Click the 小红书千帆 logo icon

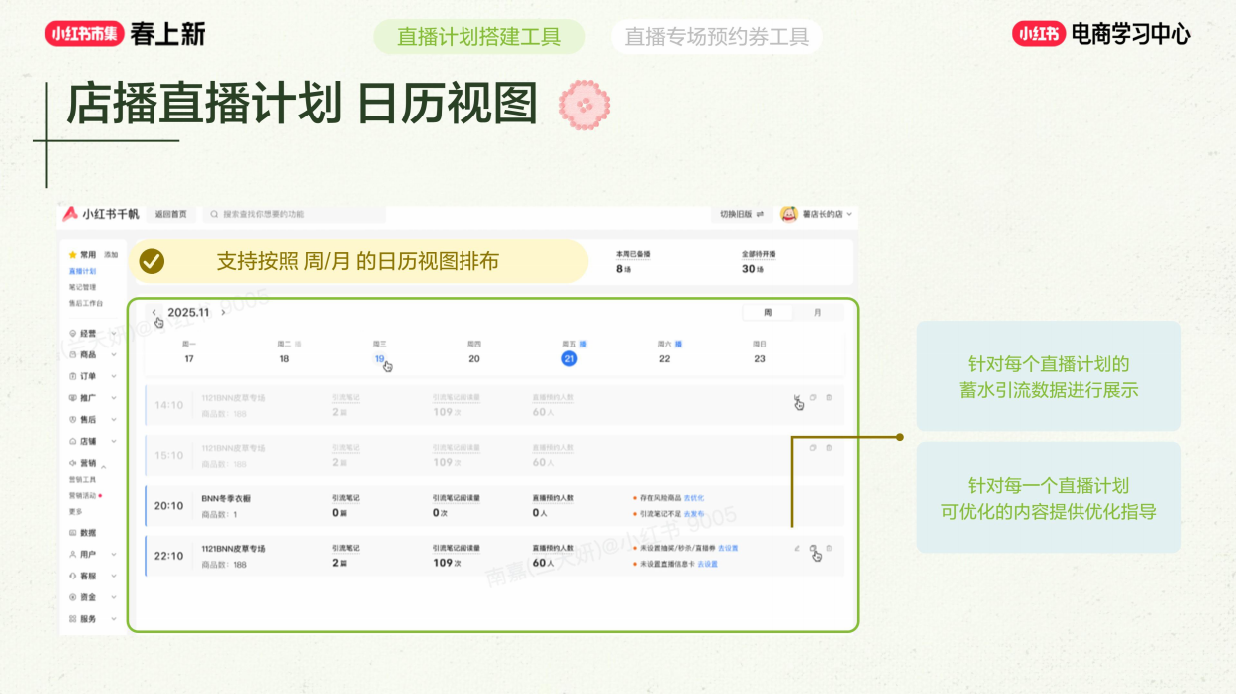[73, 212]
